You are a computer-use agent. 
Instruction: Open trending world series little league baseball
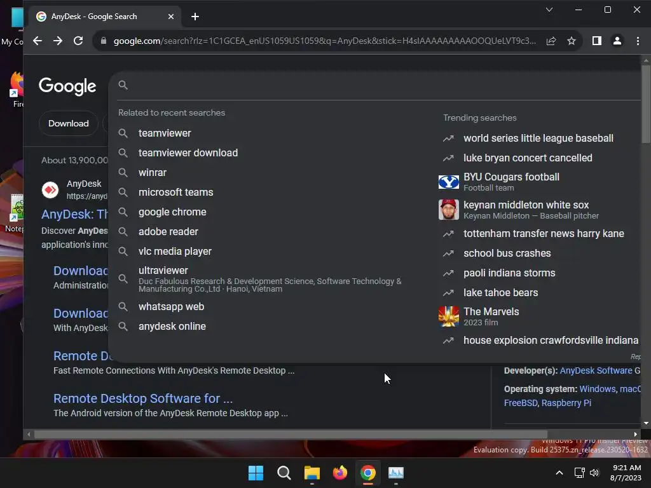[538, 138]
